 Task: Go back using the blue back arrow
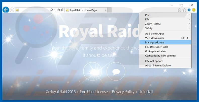6,10
